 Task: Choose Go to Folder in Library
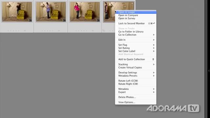click(136, 31)
